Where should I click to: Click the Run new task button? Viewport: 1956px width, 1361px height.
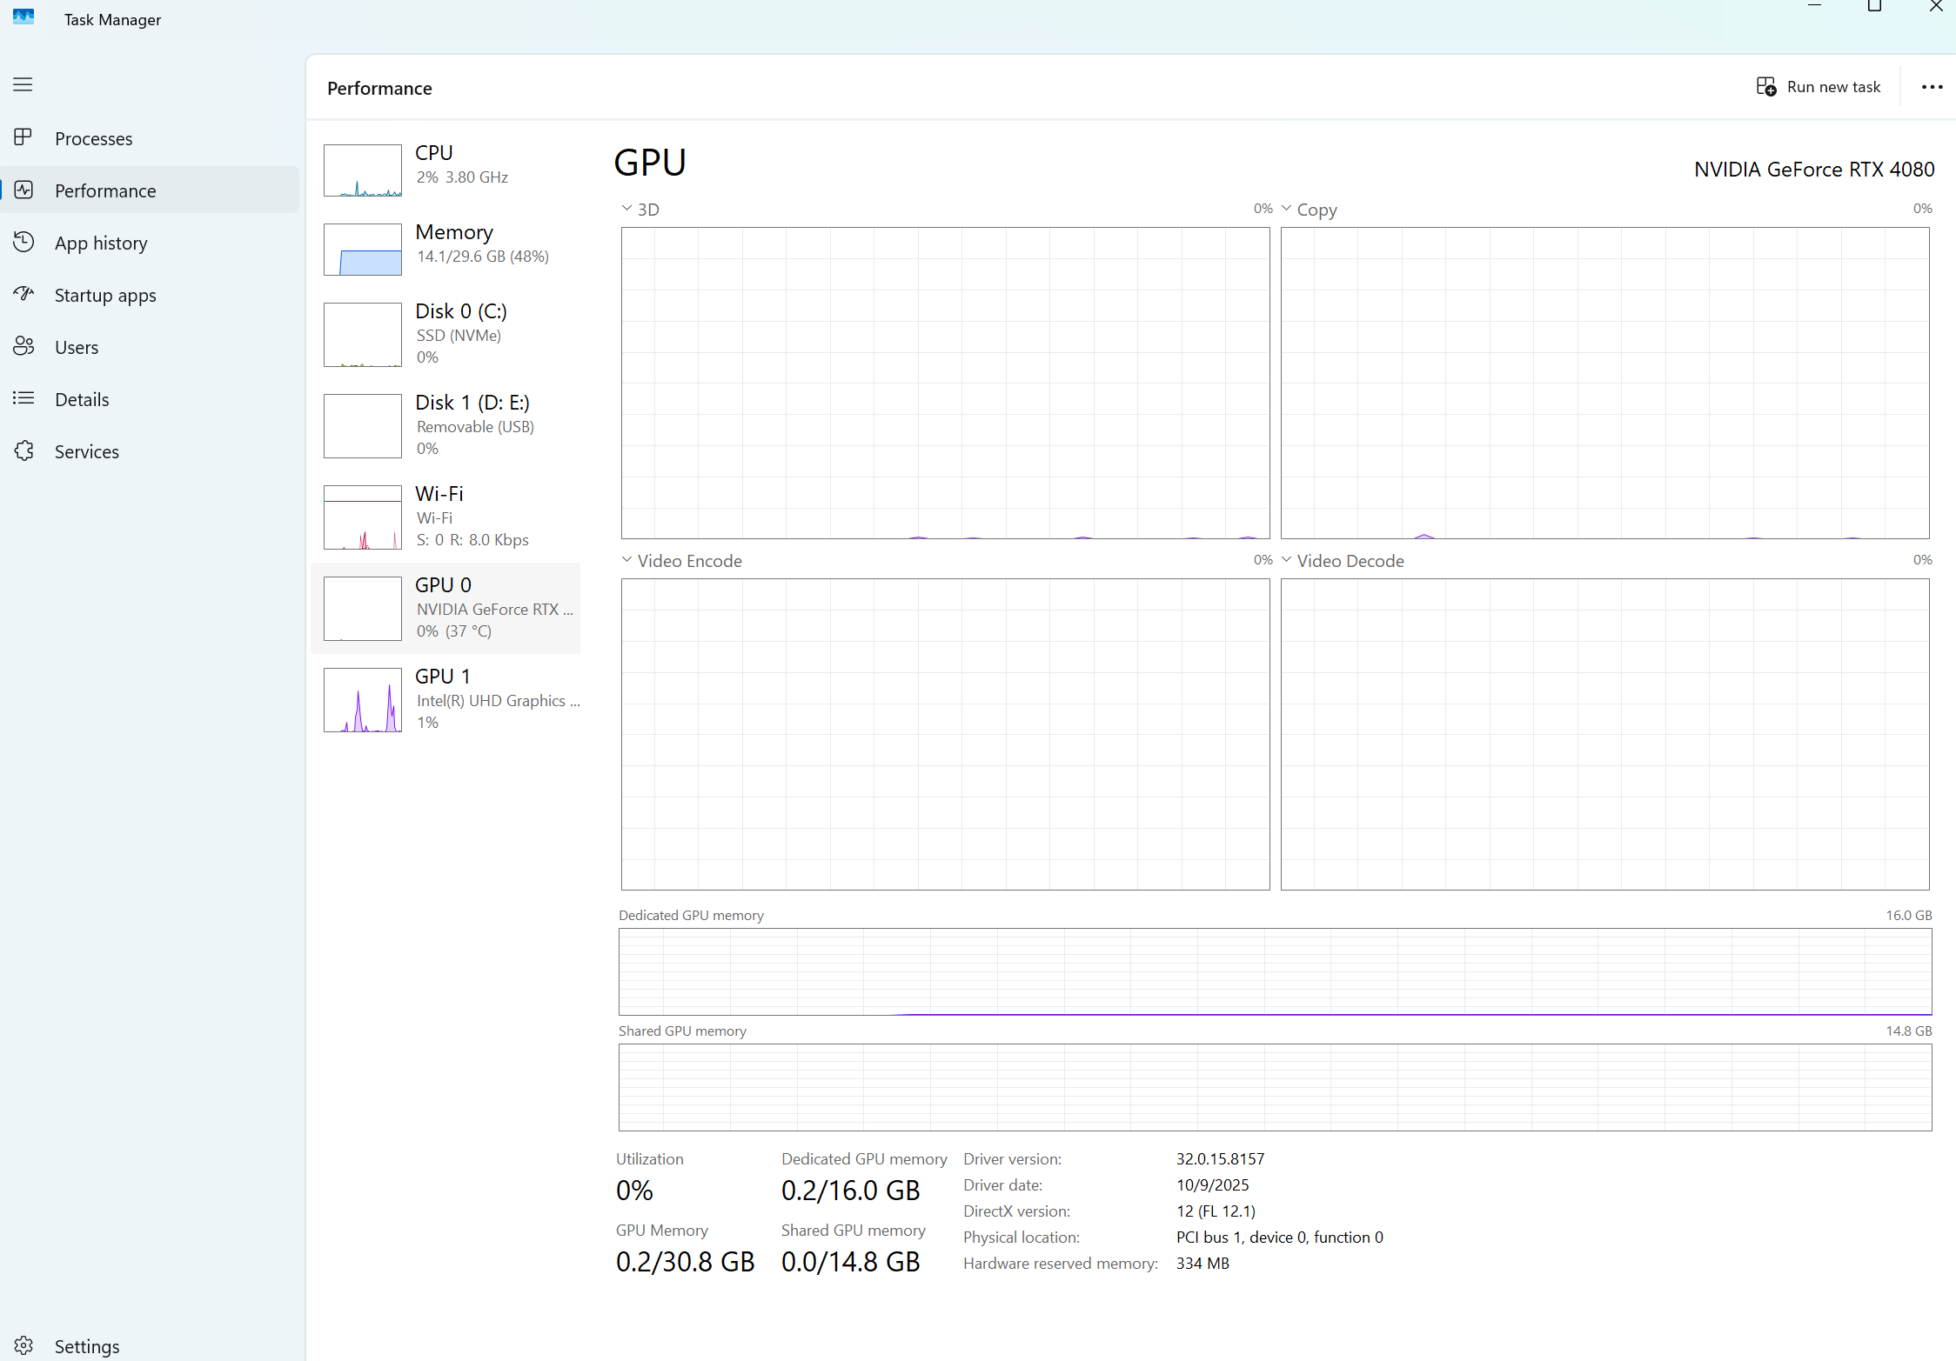coord(1819,87)
